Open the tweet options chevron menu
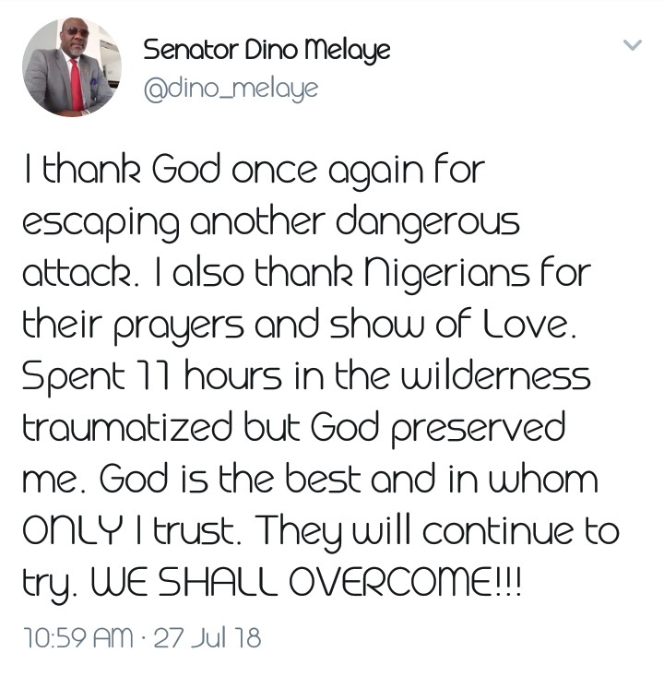 pos(633,45)
